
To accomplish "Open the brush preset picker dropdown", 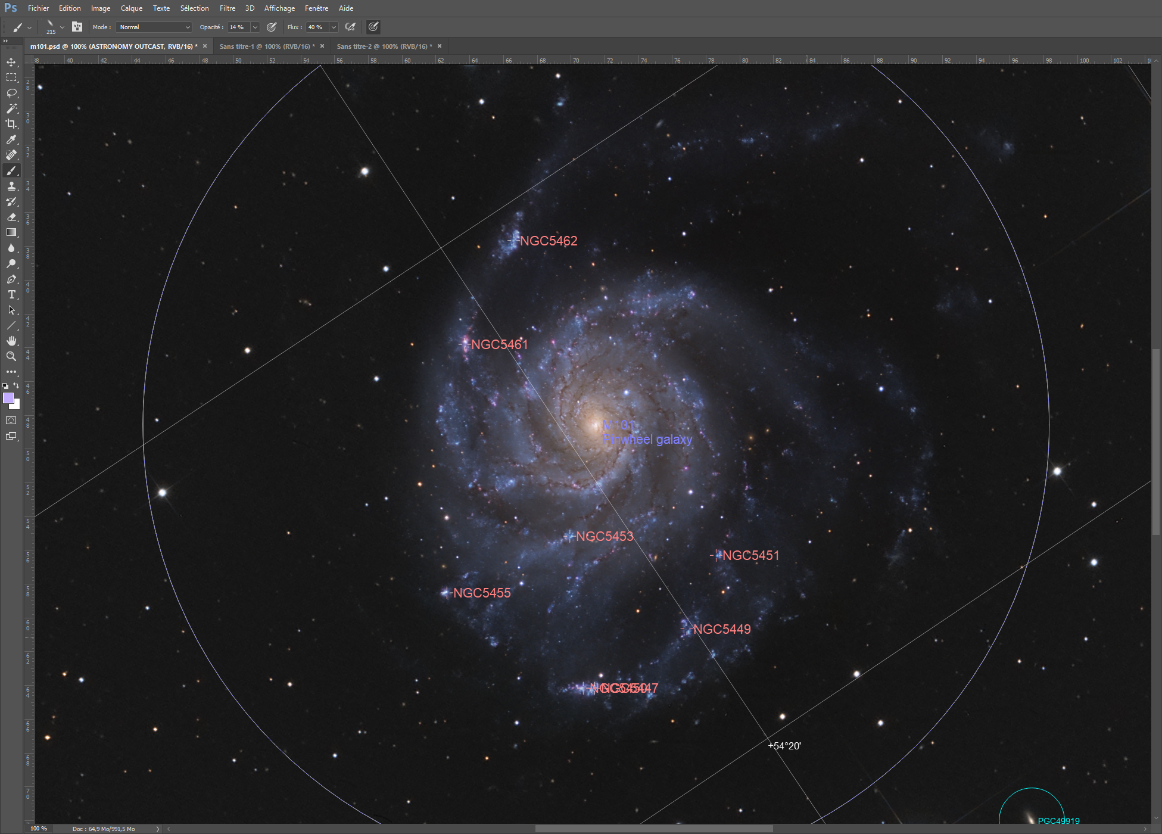I will tap(62, 27).
